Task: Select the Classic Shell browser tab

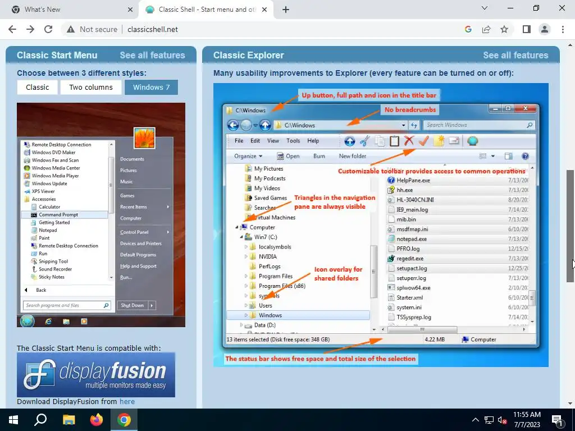Action: pos(206,10)
